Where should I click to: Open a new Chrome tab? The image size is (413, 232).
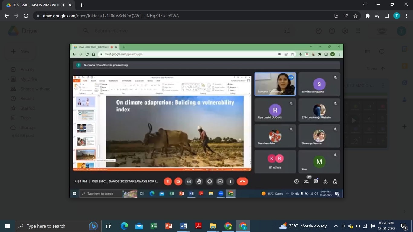click(81, 5)
